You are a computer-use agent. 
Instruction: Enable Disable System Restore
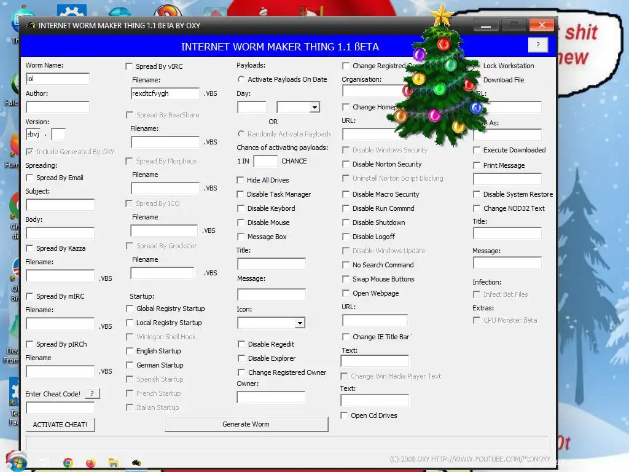tap(477, 194)
